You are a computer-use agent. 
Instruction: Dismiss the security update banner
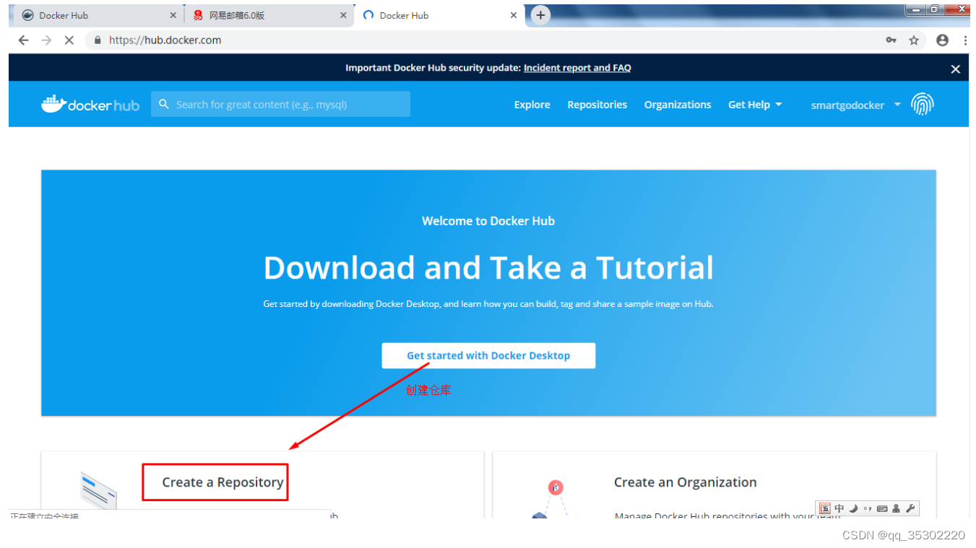pos(955,69)
